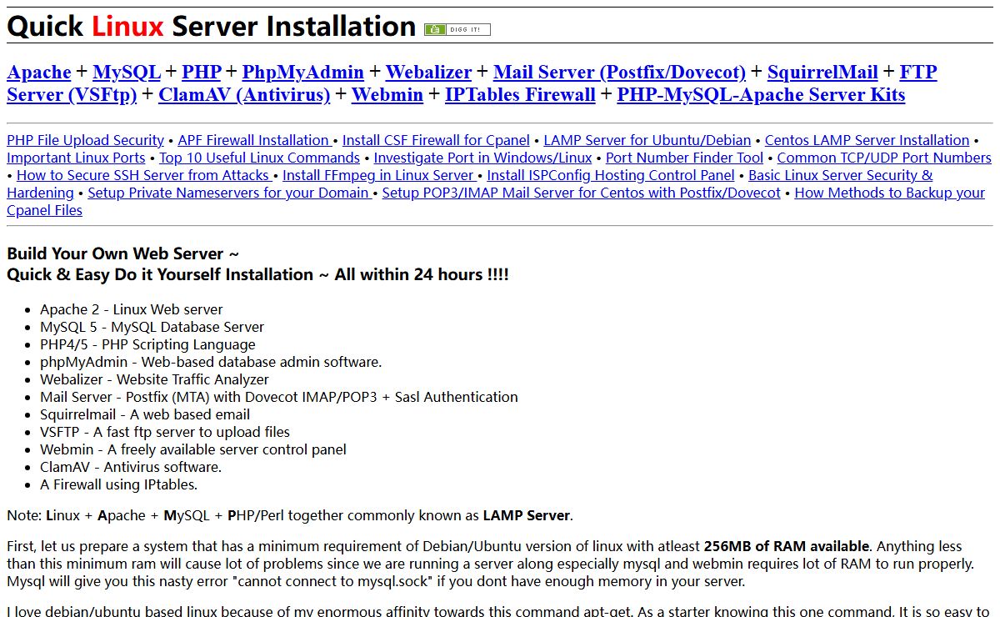Click ClamAV - Antivirus software item

pyautogui.click(x=131, y=467)
